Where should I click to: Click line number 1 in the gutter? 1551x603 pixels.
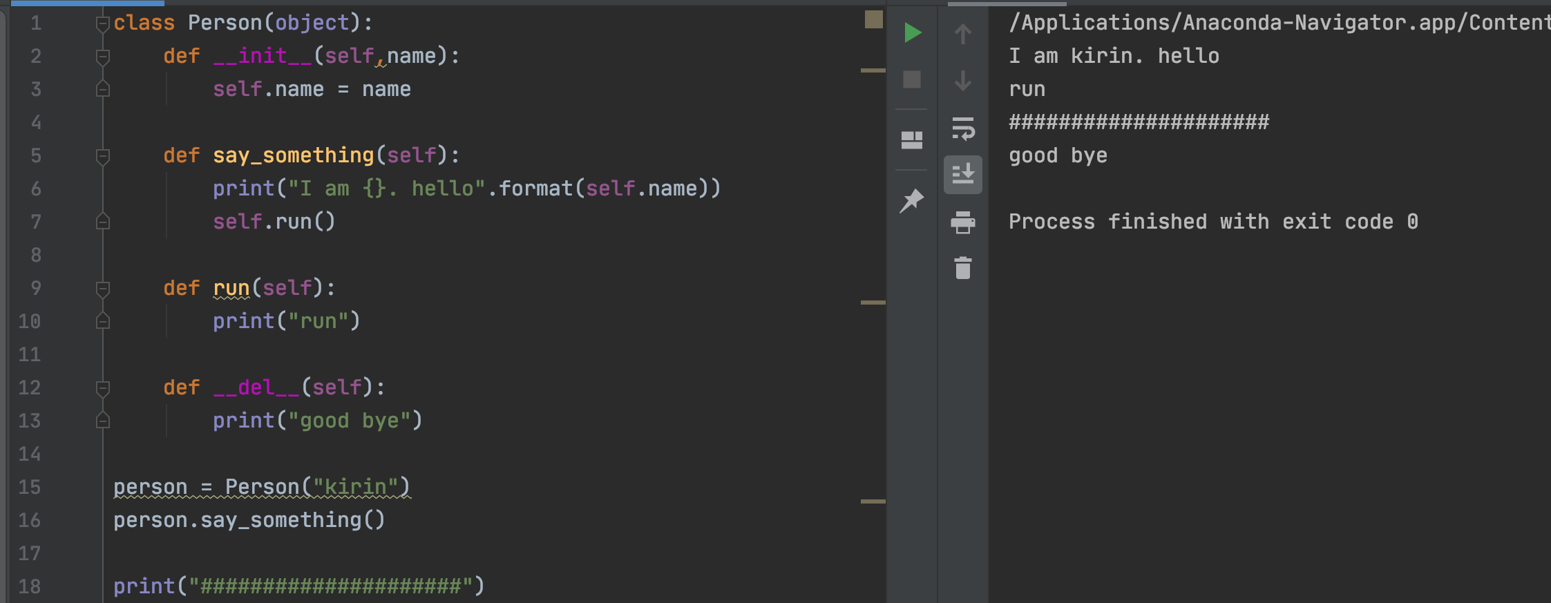tap(36, 23)
